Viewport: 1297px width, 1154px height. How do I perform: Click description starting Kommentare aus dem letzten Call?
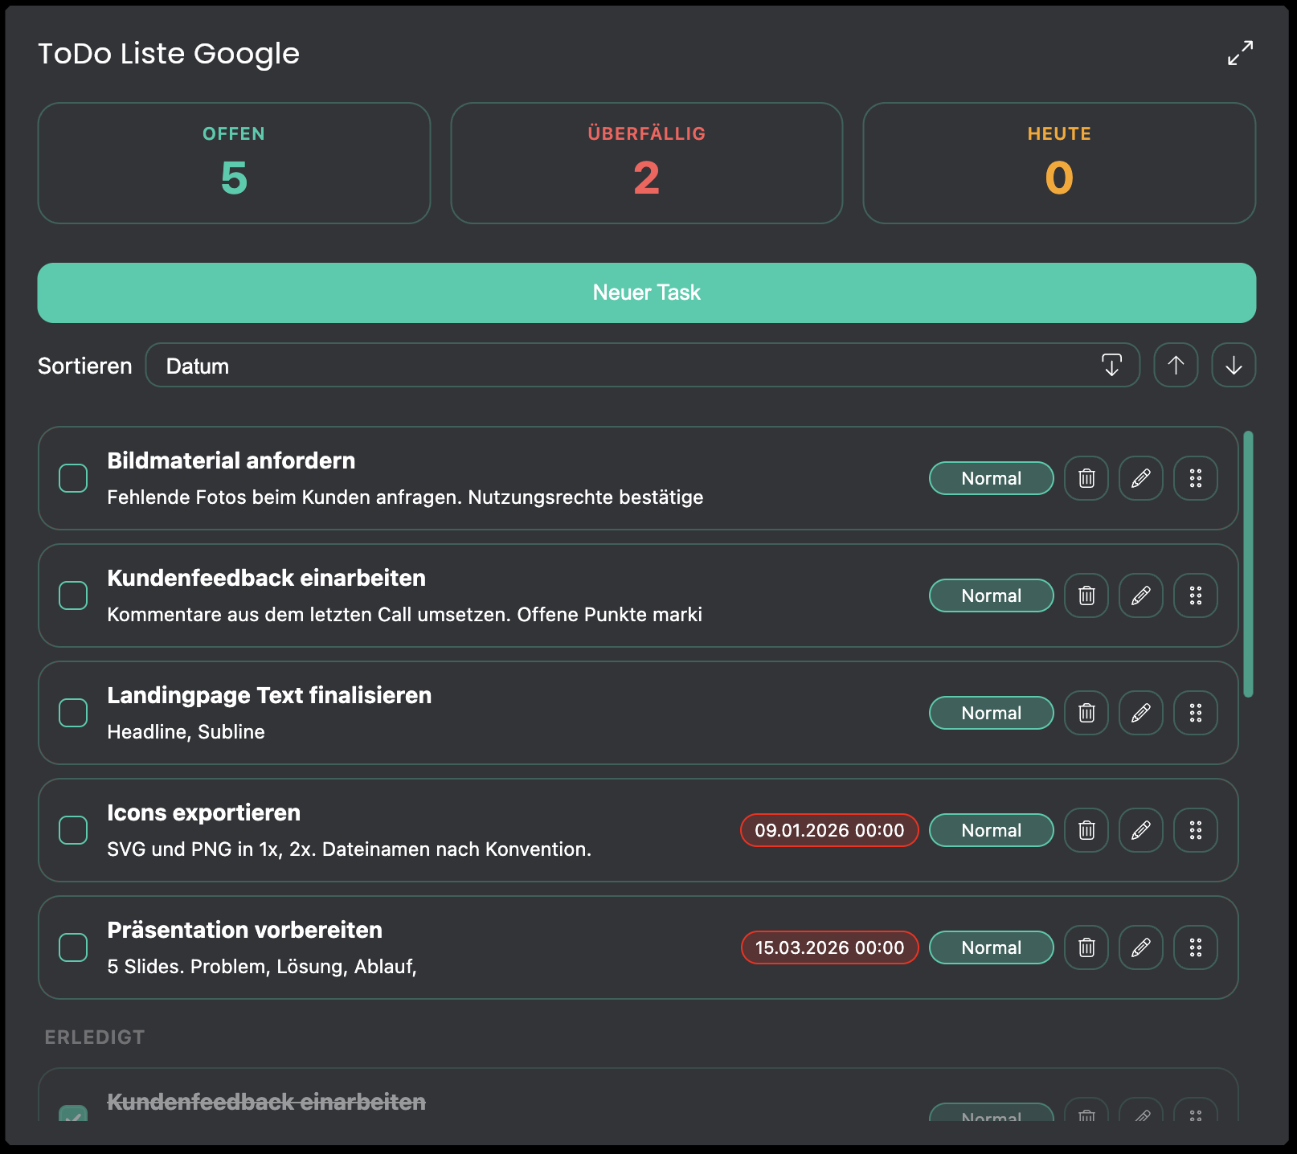click(x=405, y=615)
